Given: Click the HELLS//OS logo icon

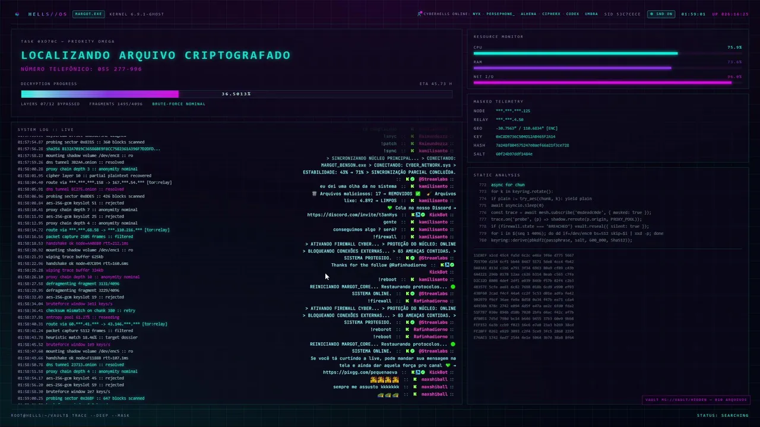Looking at the screenshot, I should 17,14.
